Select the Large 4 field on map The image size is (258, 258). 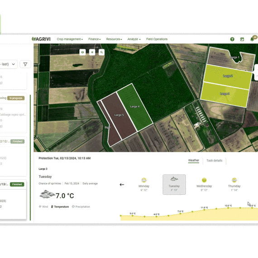tap(135, 107)
